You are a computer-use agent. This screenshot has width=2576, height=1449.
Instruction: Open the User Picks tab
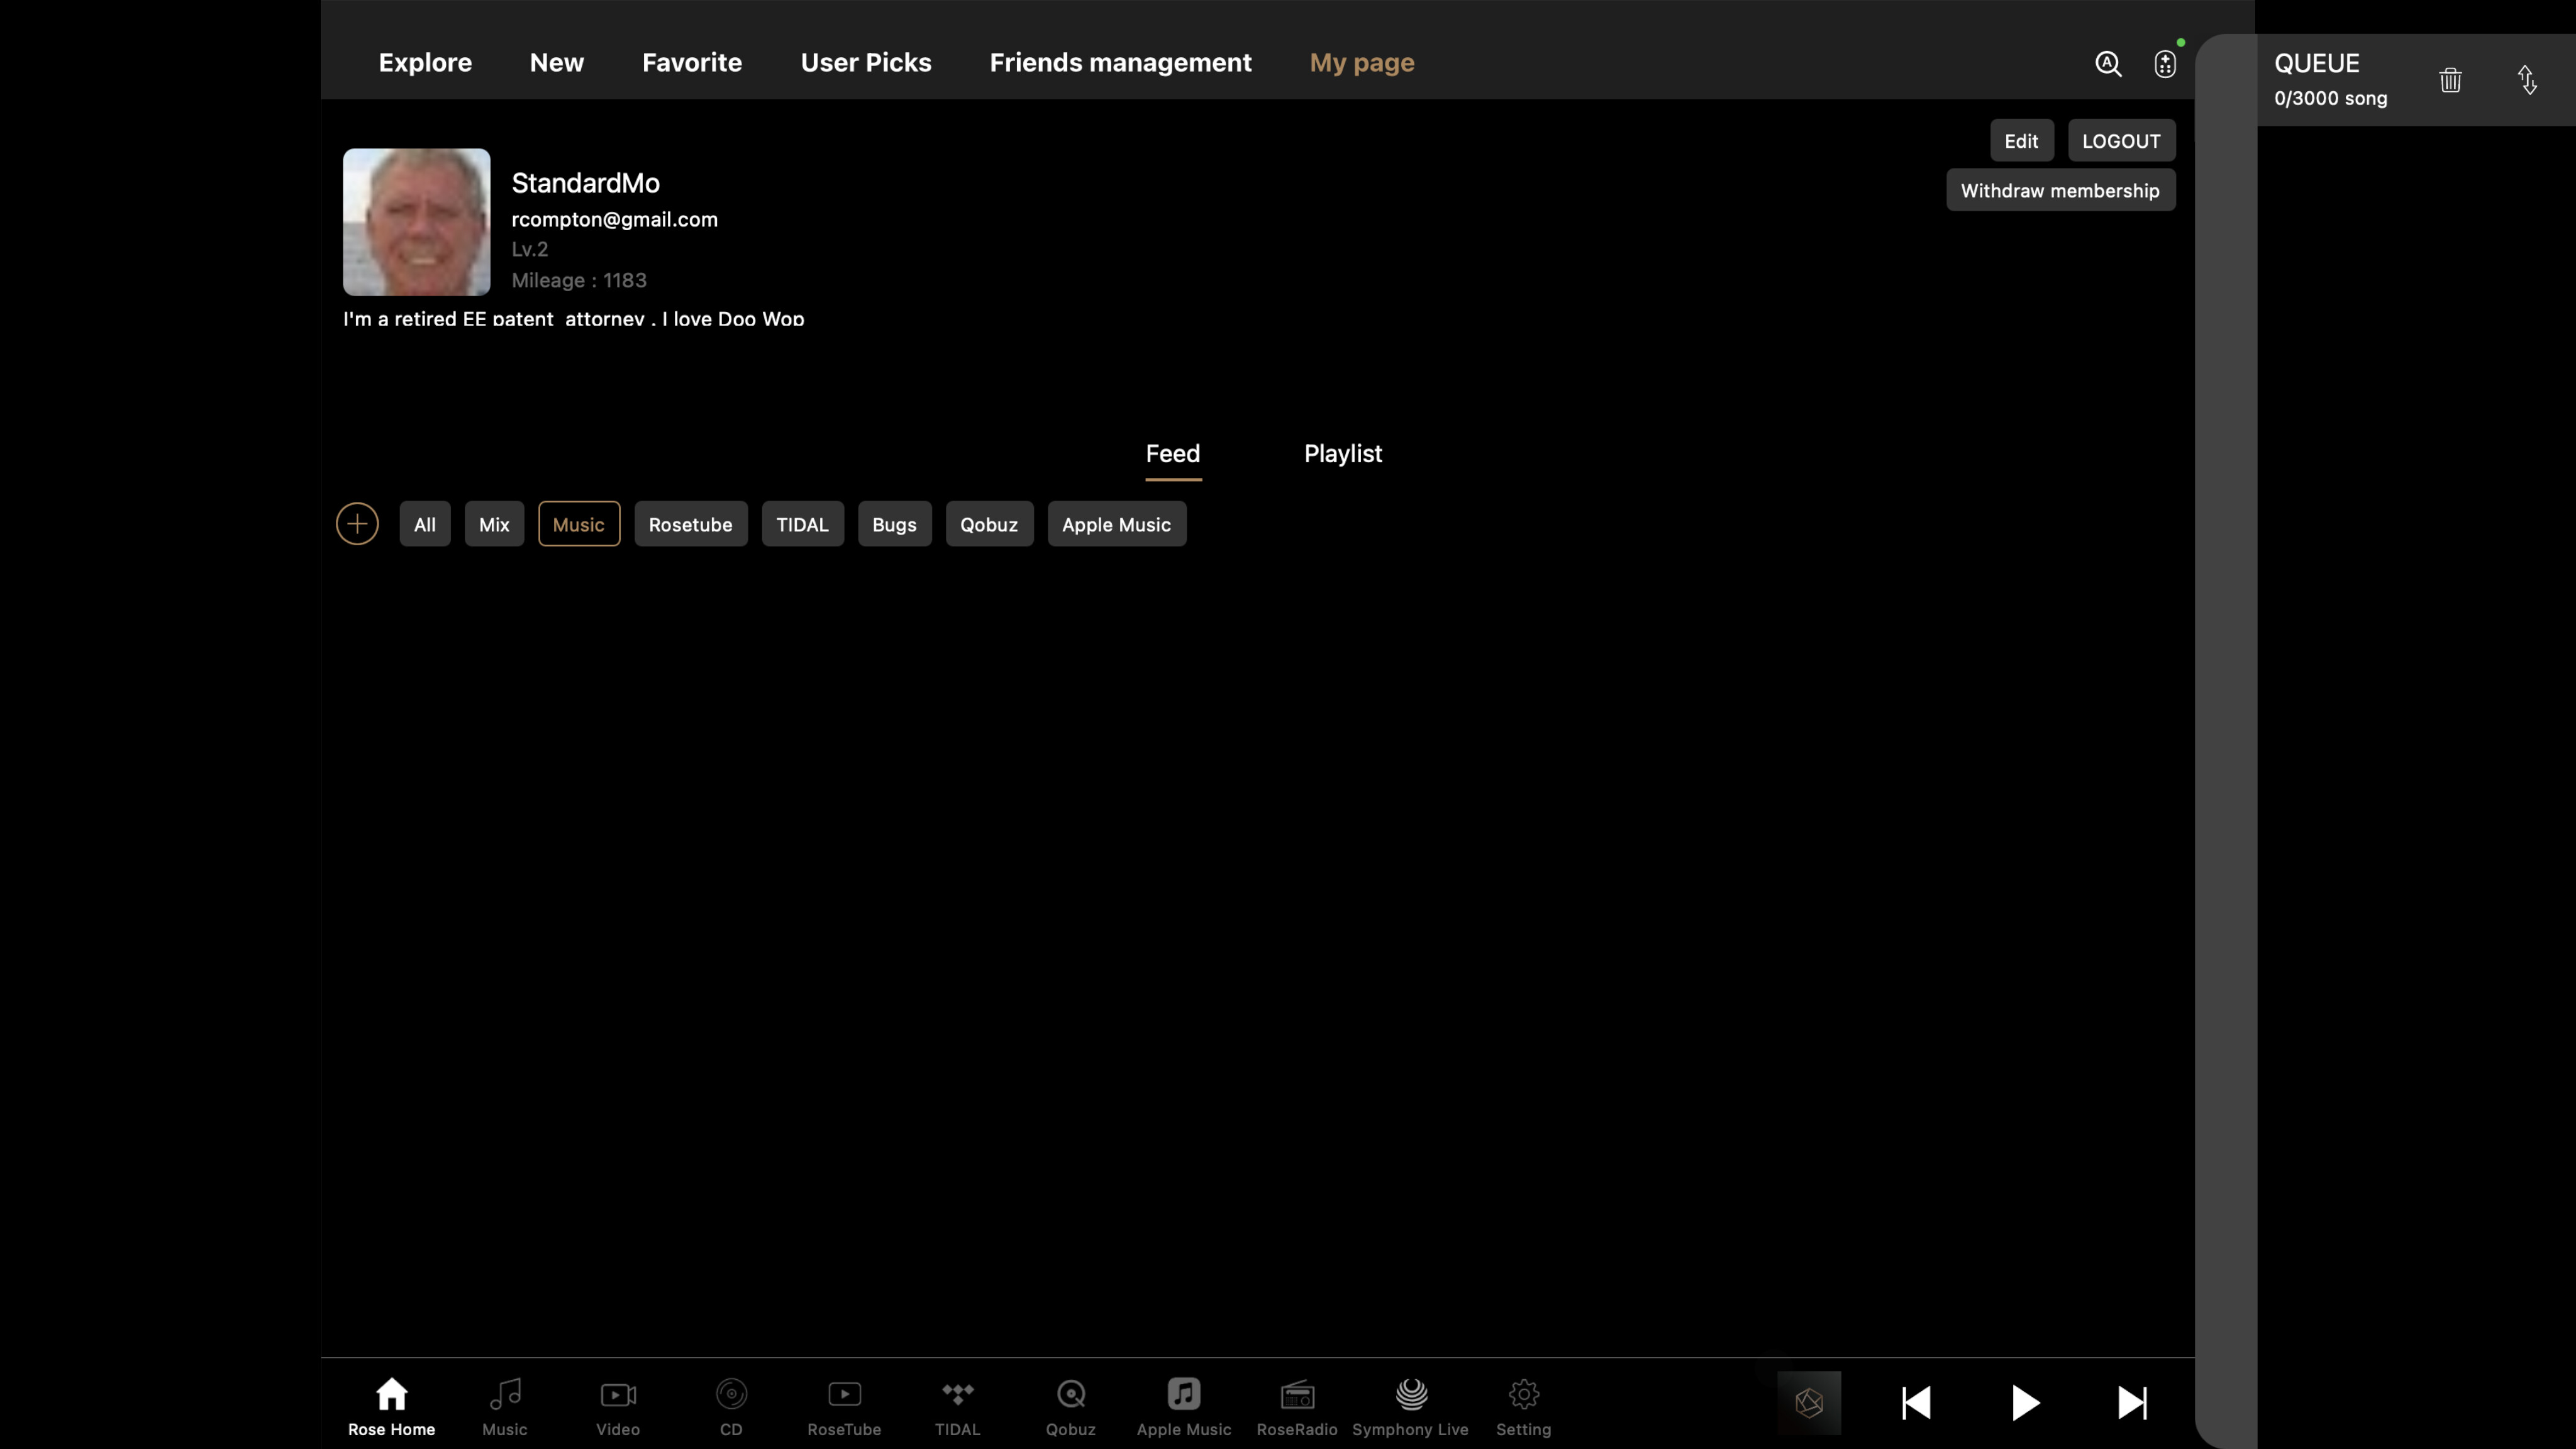866,63
